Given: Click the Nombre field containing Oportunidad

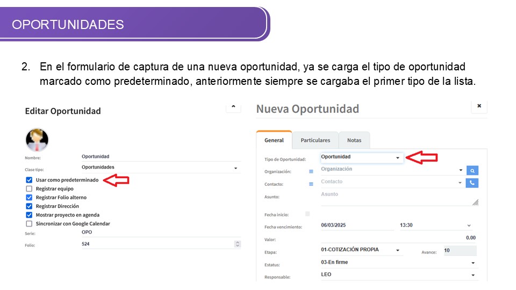Looking at the screenshot, I should click(x=161, y=157).
